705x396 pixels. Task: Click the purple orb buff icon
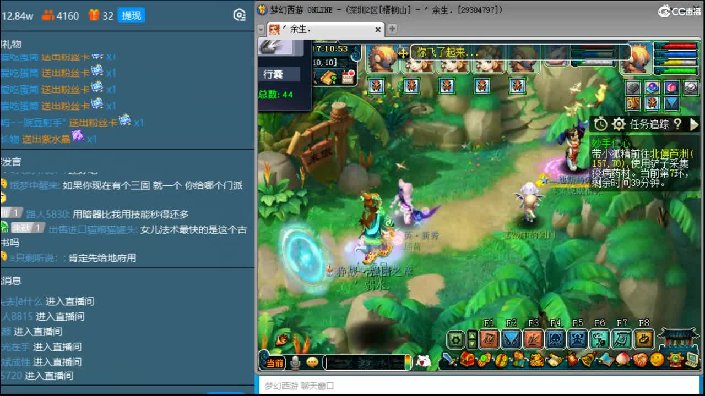pos(653,87)
